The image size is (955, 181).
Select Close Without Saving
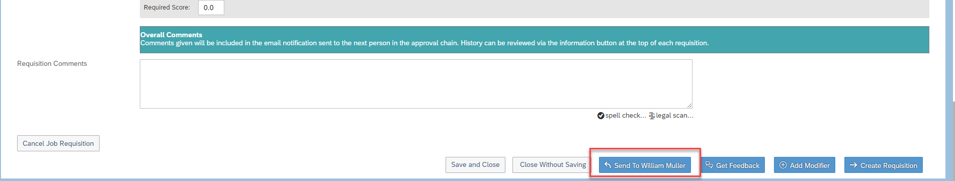coord(553,165)
